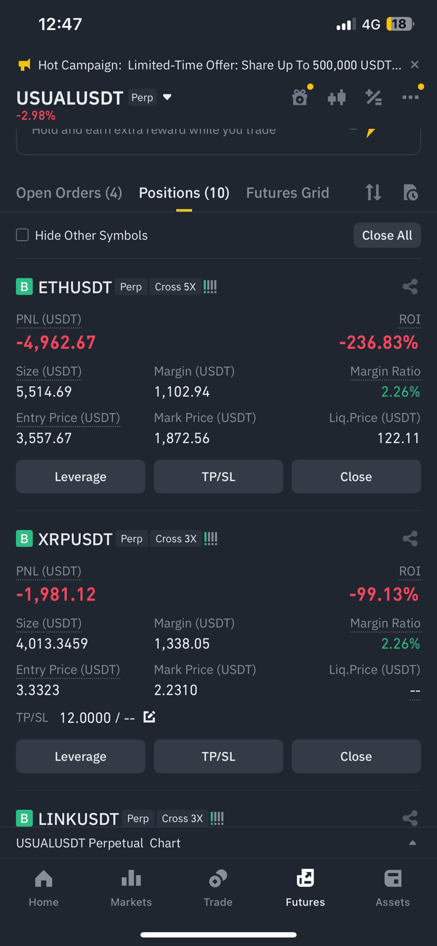Open the USUALUSDT symbol dropdown arrow

[x=167, y=97]
